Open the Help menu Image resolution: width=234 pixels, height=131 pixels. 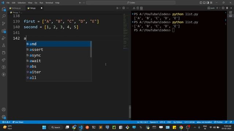[x=57, y=3]
